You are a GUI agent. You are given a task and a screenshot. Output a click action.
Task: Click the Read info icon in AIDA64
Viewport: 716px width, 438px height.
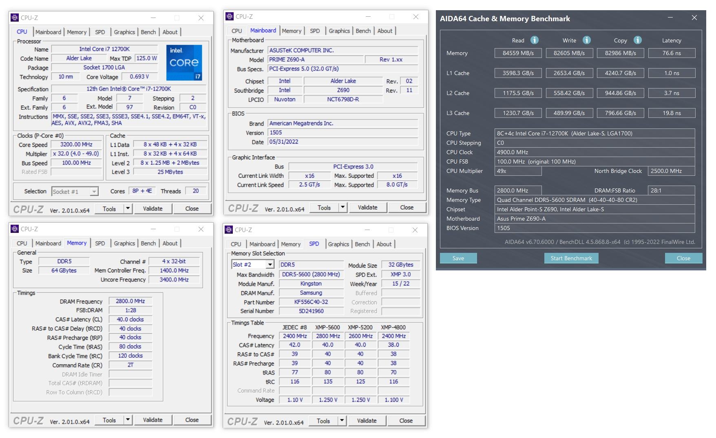(x=534, y=40)
